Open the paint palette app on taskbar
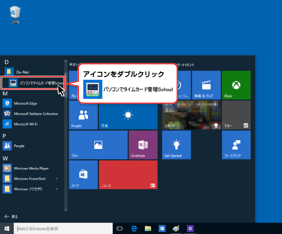Screen dimensions: 282x234 [176, 228]
